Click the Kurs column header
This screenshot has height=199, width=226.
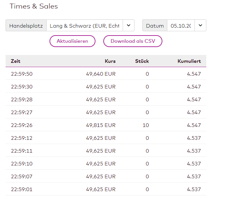(x=110, y=61)
